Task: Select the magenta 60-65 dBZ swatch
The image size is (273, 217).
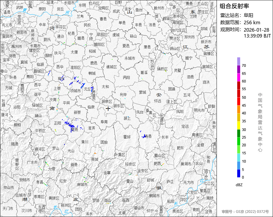Action: tap(238, 77)
